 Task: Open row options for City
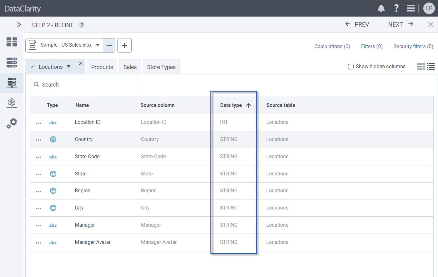pyautogui.click(x=38, y=208)
